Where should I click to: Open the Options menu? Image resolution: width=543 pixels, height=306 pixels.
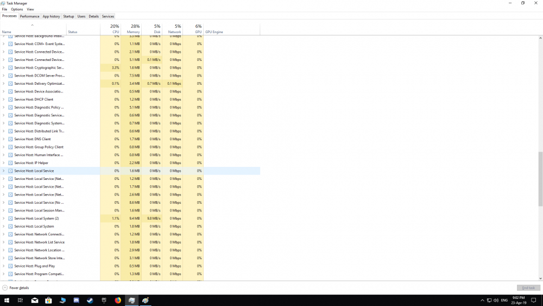click(17, 9)
